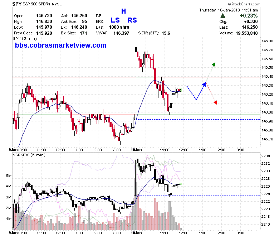This screenshot has height=236, width=279.
Task: Select the VWAP value 146.397
Action: [x=121, y=33]
